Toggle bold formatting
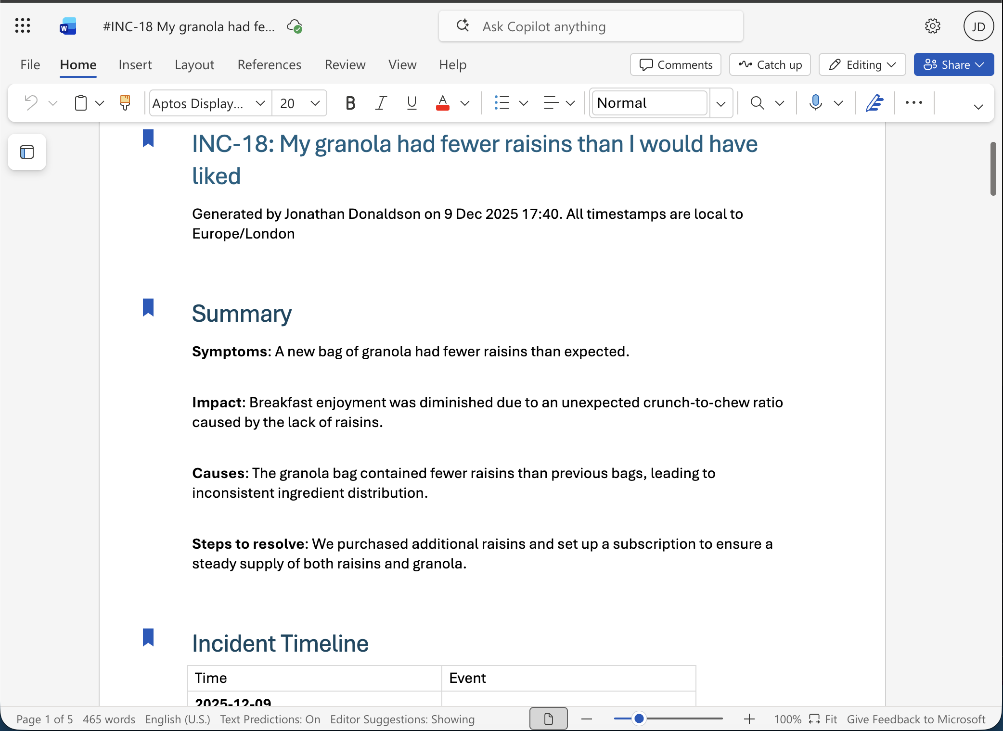The width and height of the screenshot is (1003, 731). coord(350,102)
